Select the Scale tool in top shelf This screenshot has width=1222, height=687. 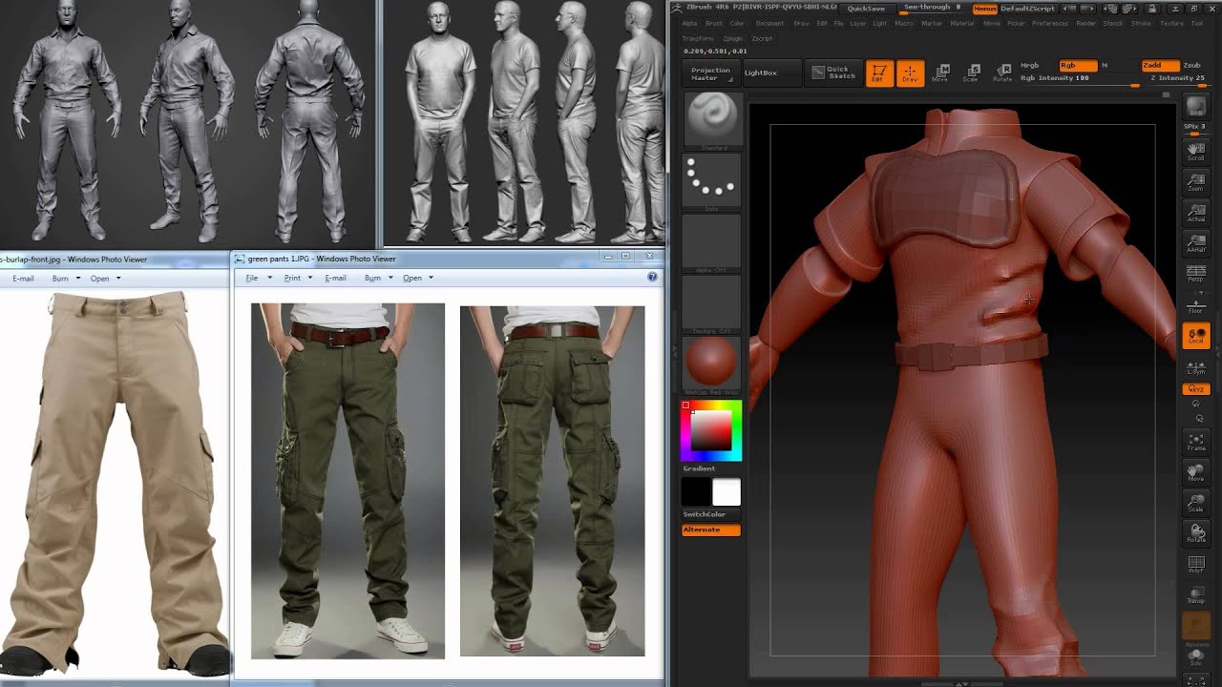point(971,73)
